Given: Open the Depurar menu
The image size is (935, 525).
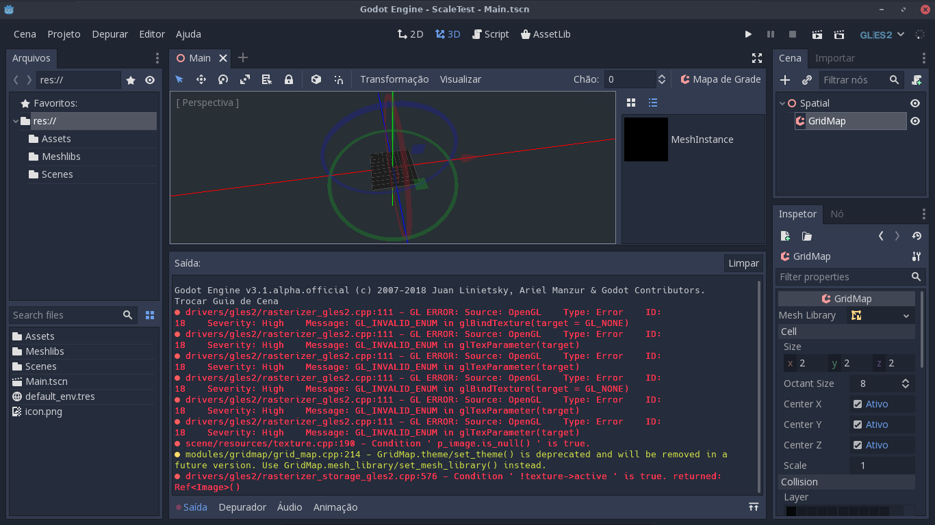Looking at the screenshot, I should tap(110, 33).
